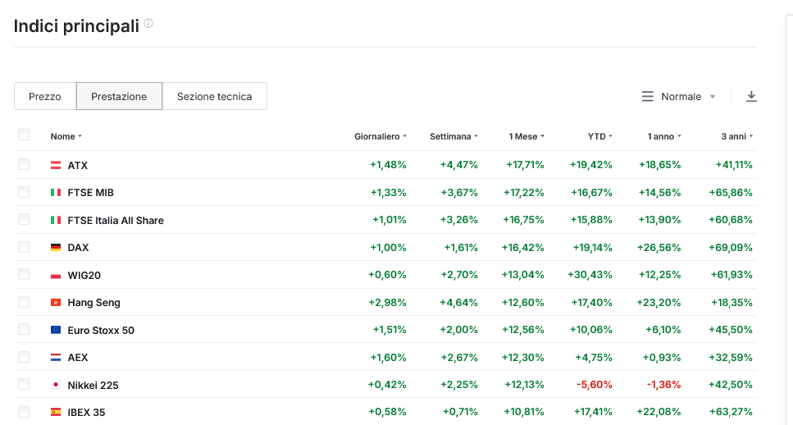793x425 pixels.
Task: Check the ATX row checkbox
Action: [24, 164]
